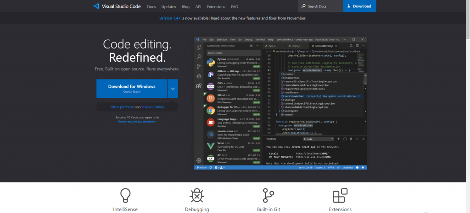
Task: Click Extensions icon in activity bar screenshot
Action: (x=199, y=86)
